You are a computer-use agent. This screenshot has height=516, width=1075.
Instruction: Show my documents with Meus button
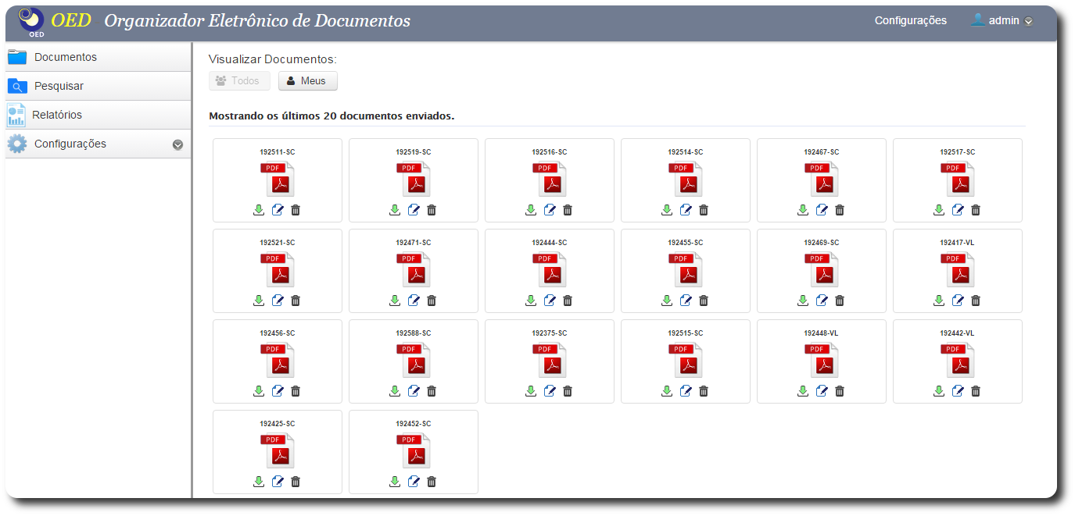[308, 80]
